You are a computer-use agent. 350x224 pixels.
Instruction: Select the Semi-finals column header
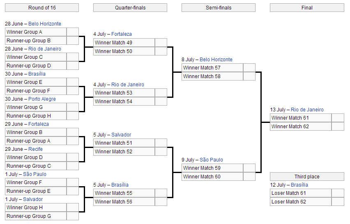218,8
